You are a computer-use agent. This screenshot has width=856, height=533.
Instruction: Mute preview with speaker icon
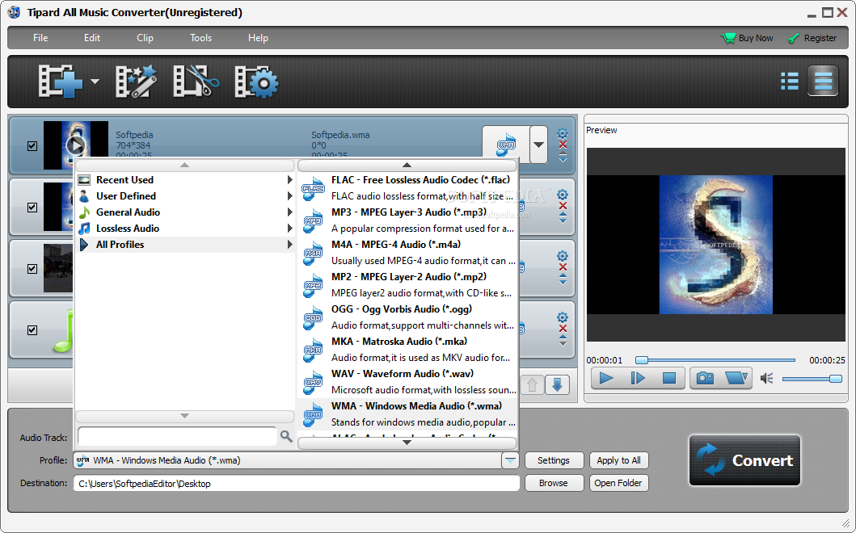[766, 378]
